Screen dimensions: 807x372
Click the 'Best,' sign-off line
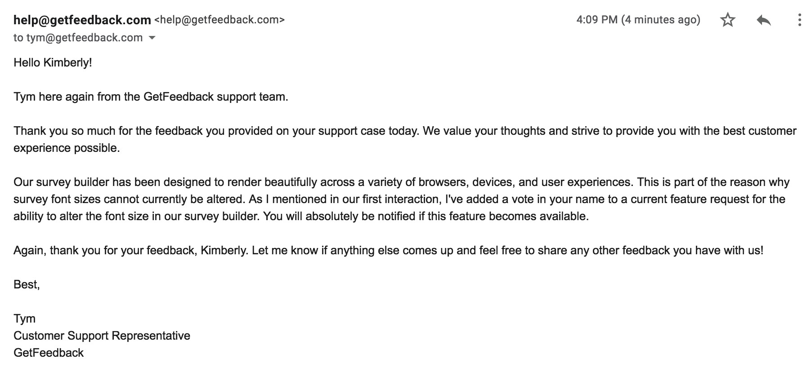(27, 284)
